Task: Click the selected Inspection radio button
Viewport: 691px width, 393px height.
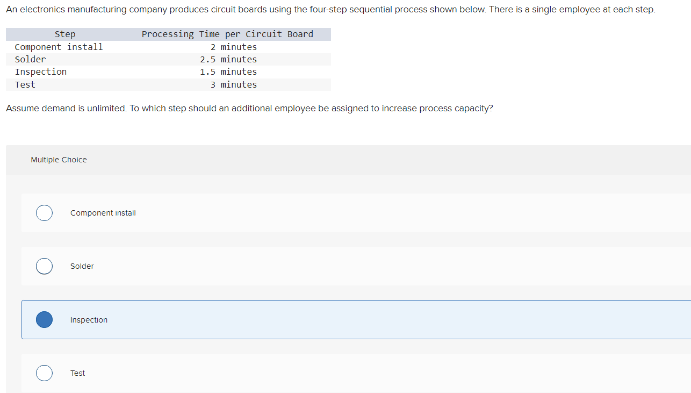Action: pyautogui.click(x=44, y=319)
